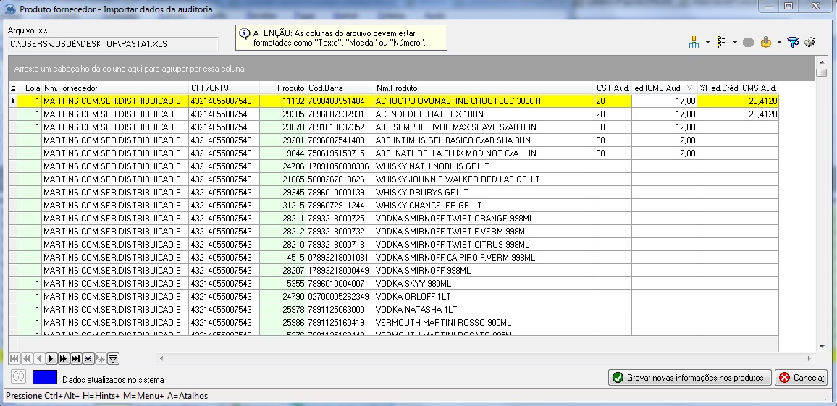This screenshot has height=406, width=837.
Task: Click the column grouping hierarchy icon
Action: point(694,42)
